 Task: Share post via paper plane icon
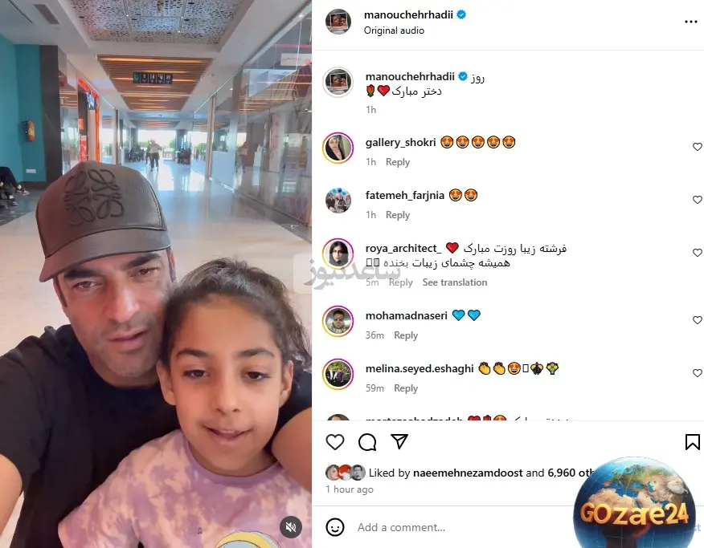click(x=399, y=441)
